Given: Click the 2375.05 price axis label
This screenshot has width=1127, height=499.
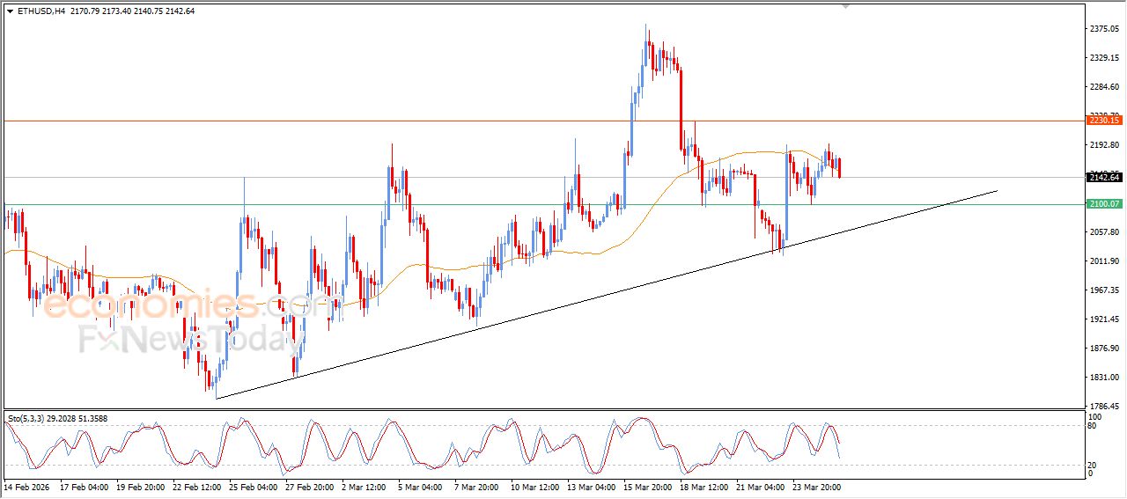Looking at the screenshot, I should point(1104,29).
